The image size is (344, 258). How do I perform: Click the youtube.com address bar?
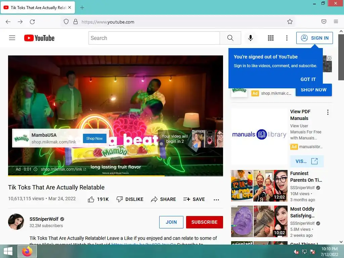point(178,22)
